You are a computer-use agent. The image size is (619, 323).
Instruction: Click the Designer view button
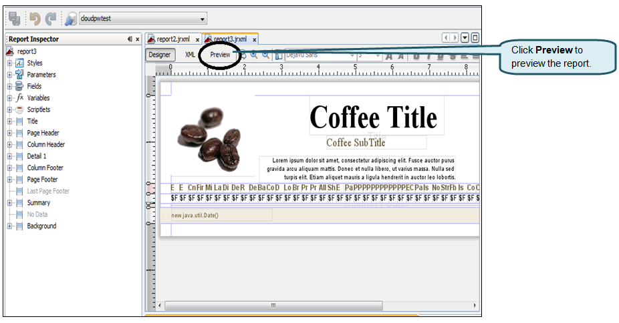(x=160, y=55)
